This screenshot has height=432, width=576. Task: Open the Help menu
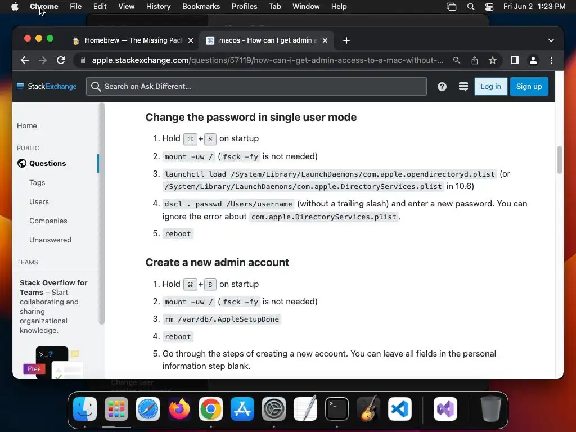339,7
